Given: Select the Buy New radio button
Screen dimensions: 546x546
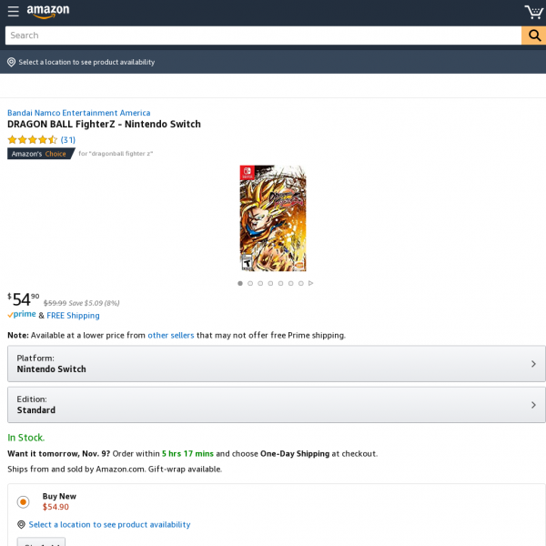Looking at the screenshot, I should click(x=23, y=501).
